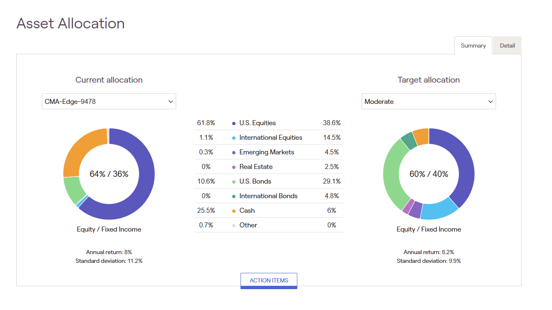The width and height of the screenshot is (552, 310).
Task: Click the 10.6% current U.S. Bonds value
Action: pyautogui.click(x=206, y=181)
